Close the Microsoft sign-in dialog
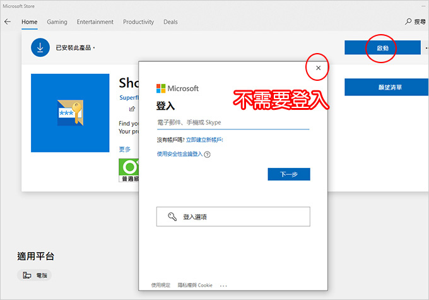Image resolution: width=429 pixels, height=300 pixels. point(318,68)
